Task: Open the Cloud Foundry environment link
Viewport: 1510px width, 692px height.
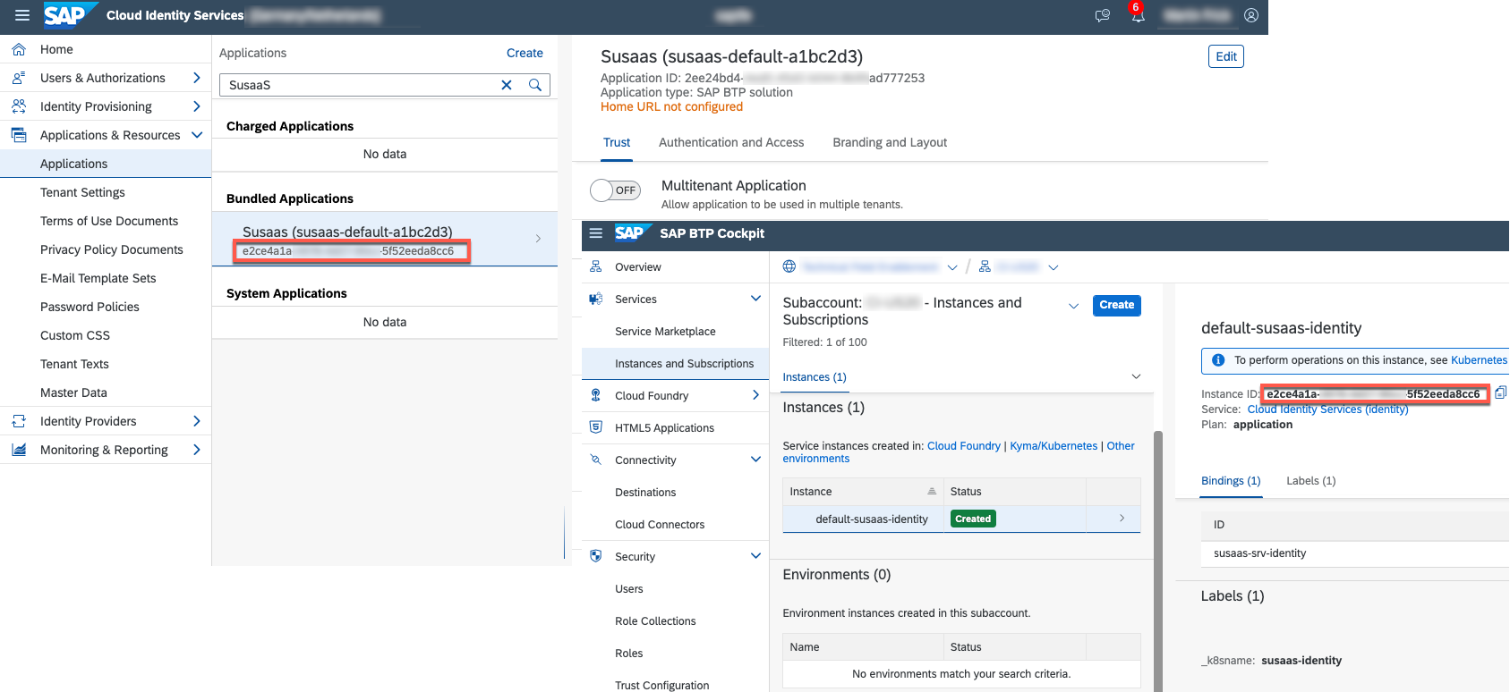Action: tap(964, 446)
